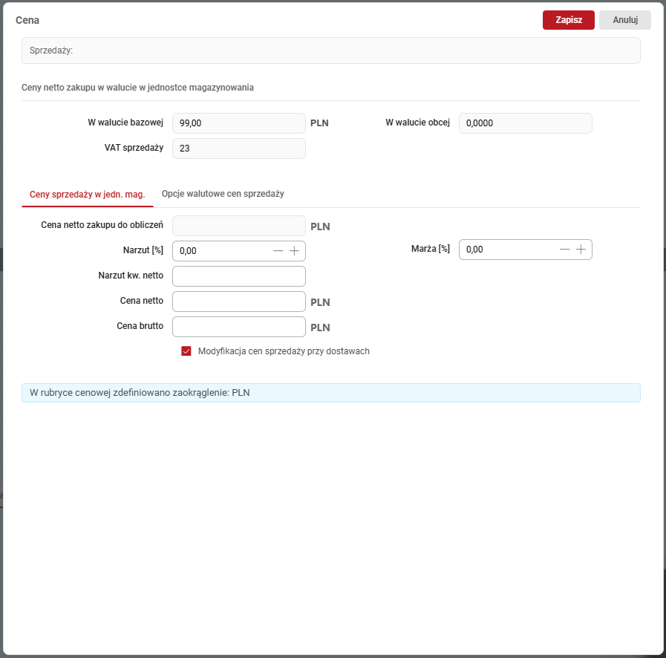Click the Narzut [%] value field
The width and height of the screenshot is (666, 658).
point(221,251)
